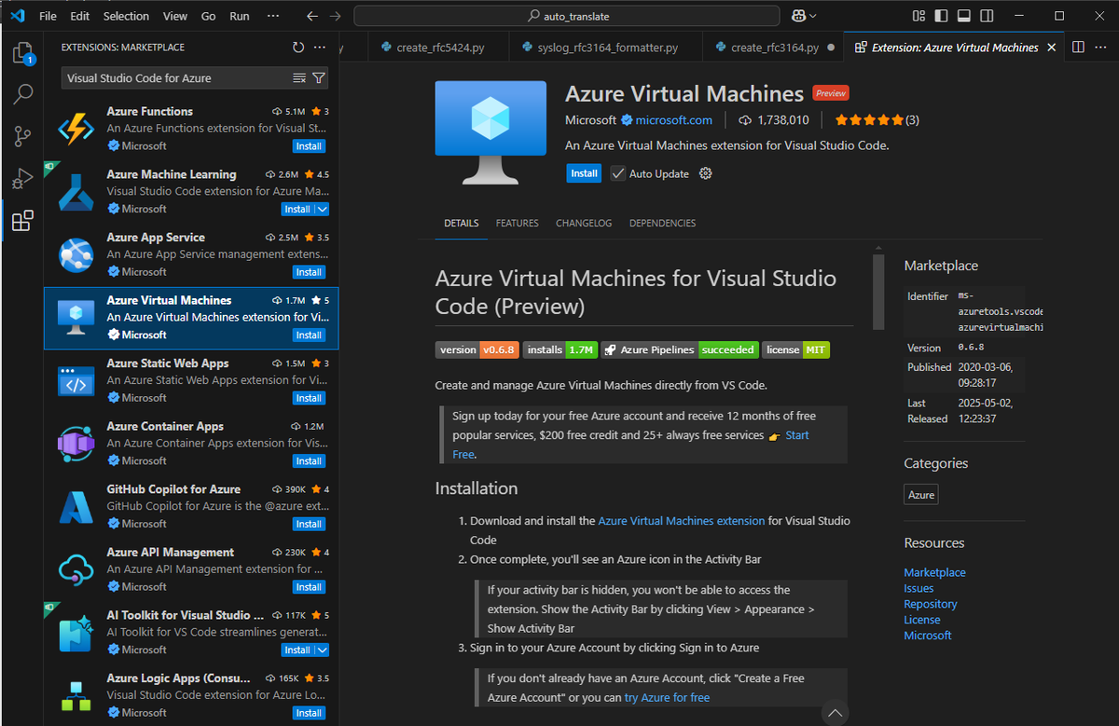This screenshot has height=726, width=1119.
Task: Show hidden menu items via ellipsis
Action: pyautogui.click(x=272, y=16)
